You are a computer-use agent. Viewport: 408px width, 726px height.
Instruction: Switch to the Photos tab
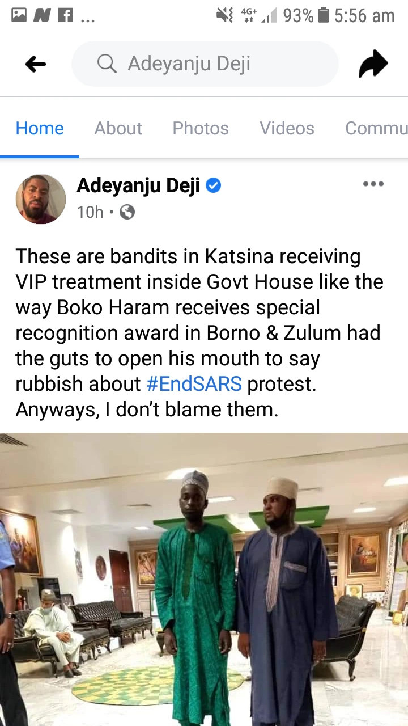coord(201,128)
